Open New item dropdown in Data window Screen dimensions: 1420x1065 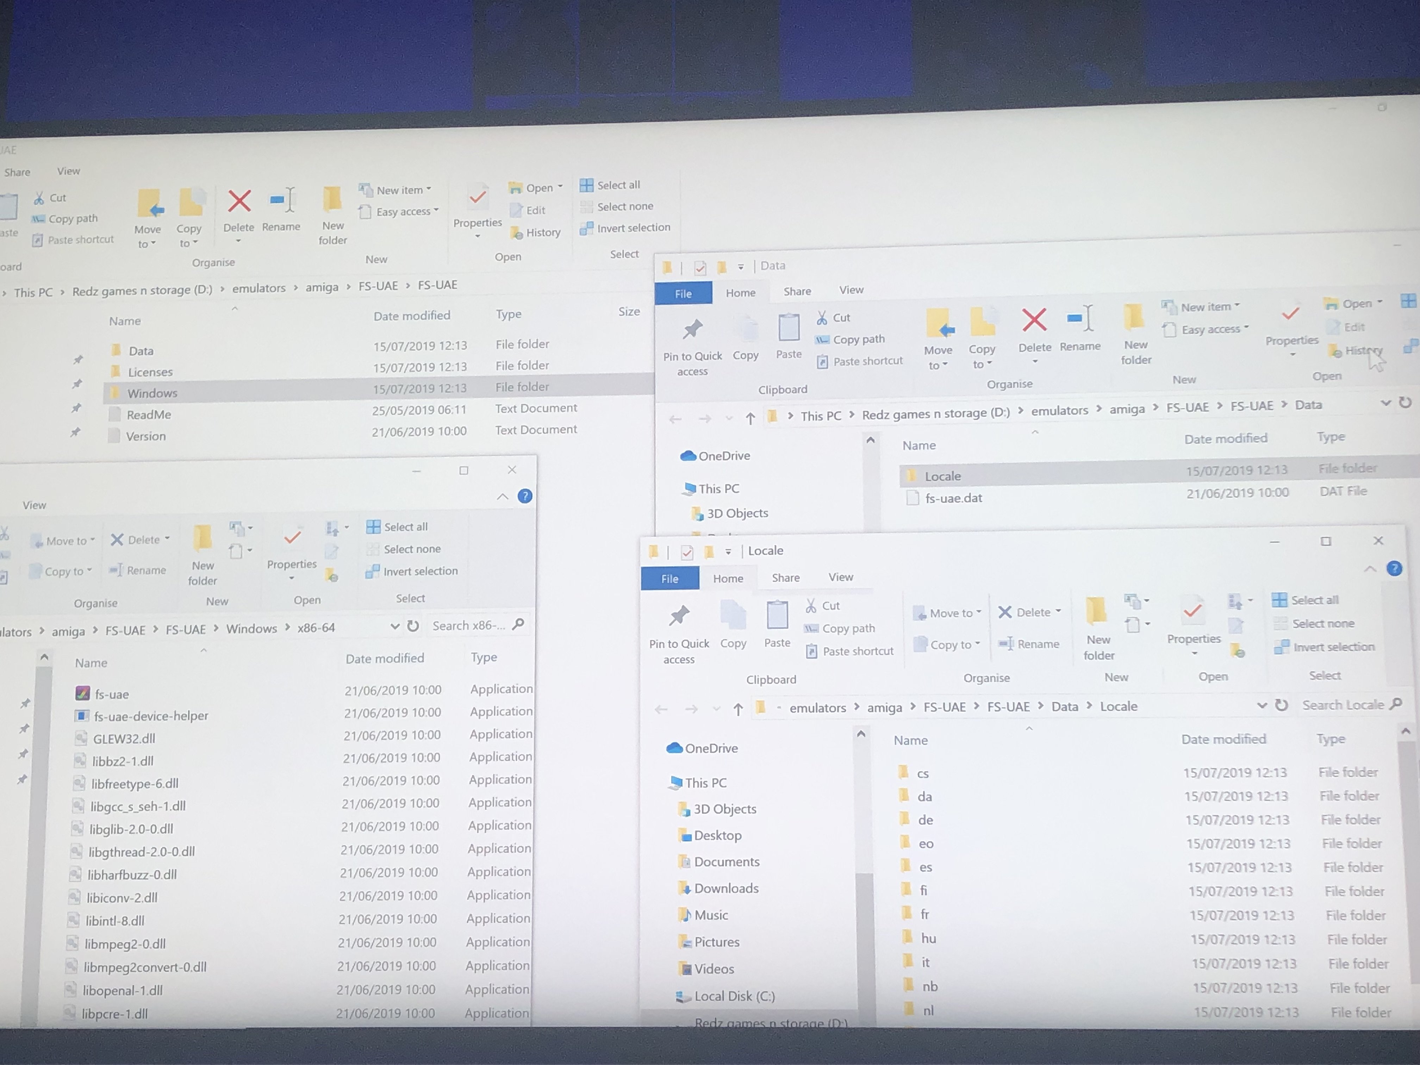coord(1201,307)
